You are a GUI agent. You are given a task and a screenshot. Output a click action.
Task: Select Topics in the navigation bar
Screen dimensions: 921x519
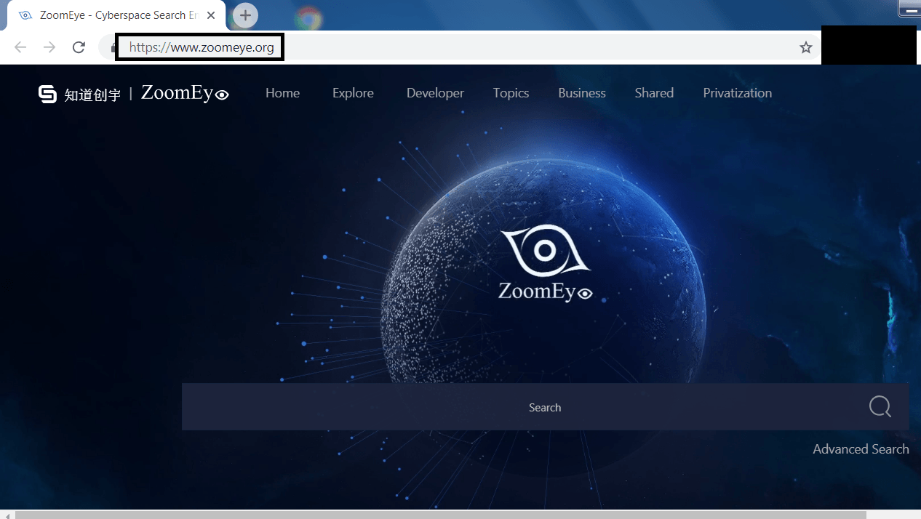click(x=511, y=93)
